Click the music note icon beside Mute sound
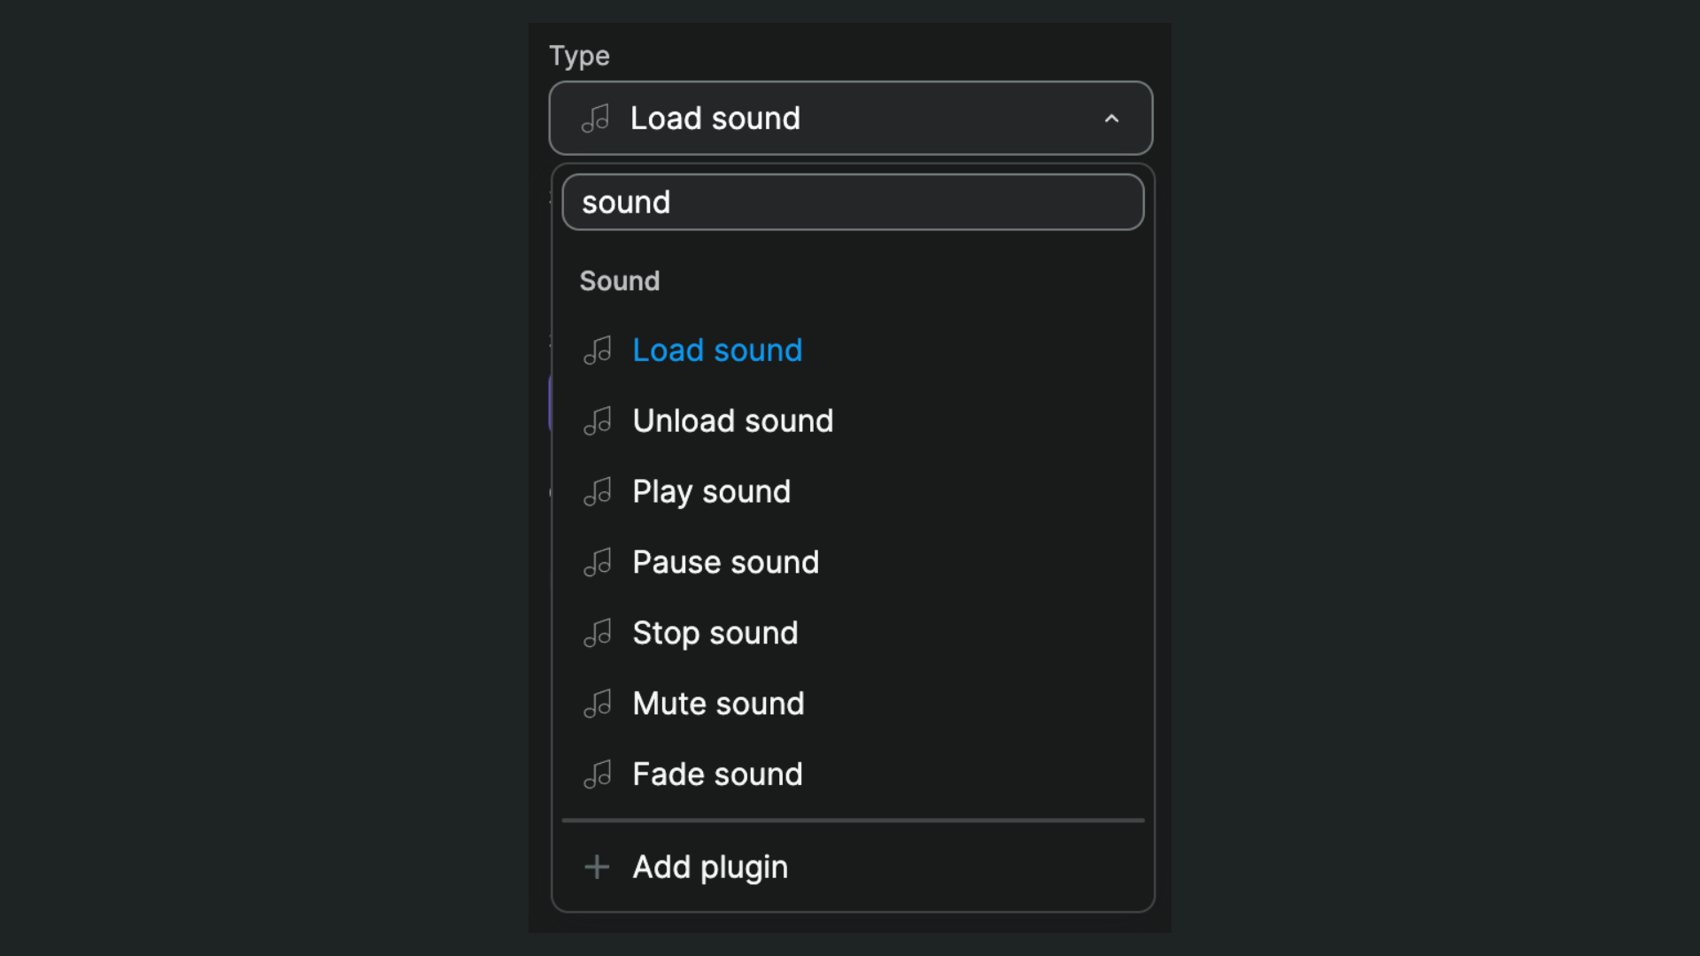Image resolution: width=1700 pixels, height=956 pixels. [598, 703]
